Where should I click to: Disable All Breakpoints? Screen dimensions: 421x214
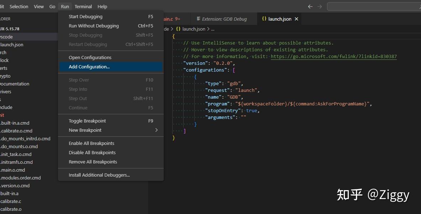click(x=92, y=152)
